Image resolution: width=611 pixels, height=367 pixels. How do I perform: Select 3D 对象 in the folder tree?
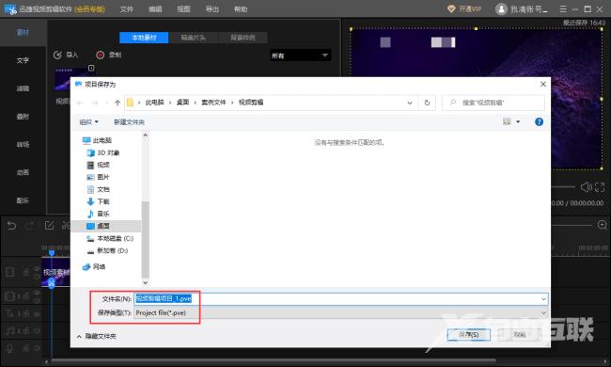[103, 152]
